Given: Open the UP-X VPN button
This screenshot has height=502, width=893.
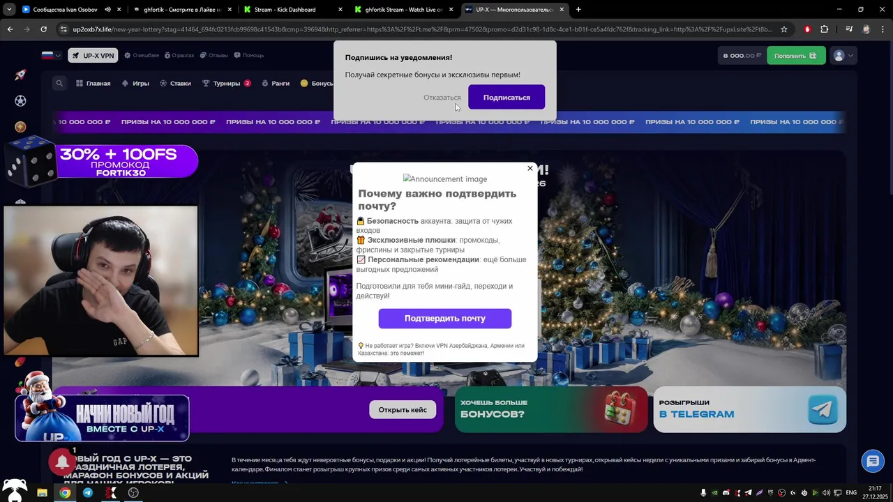Looking at the screenshot, I should (x=93, y=56).
